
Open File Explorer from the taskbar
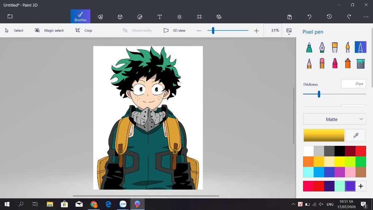click(50, 204)
